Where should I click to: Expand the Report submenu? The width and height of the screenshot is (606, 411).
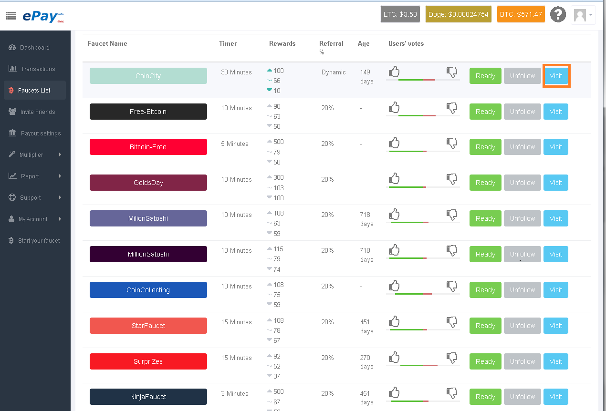[35, 176]
